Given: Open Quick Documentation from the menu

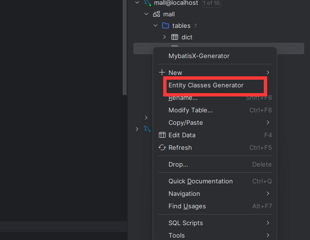Looking at the screenshot, I should point(200,181).
